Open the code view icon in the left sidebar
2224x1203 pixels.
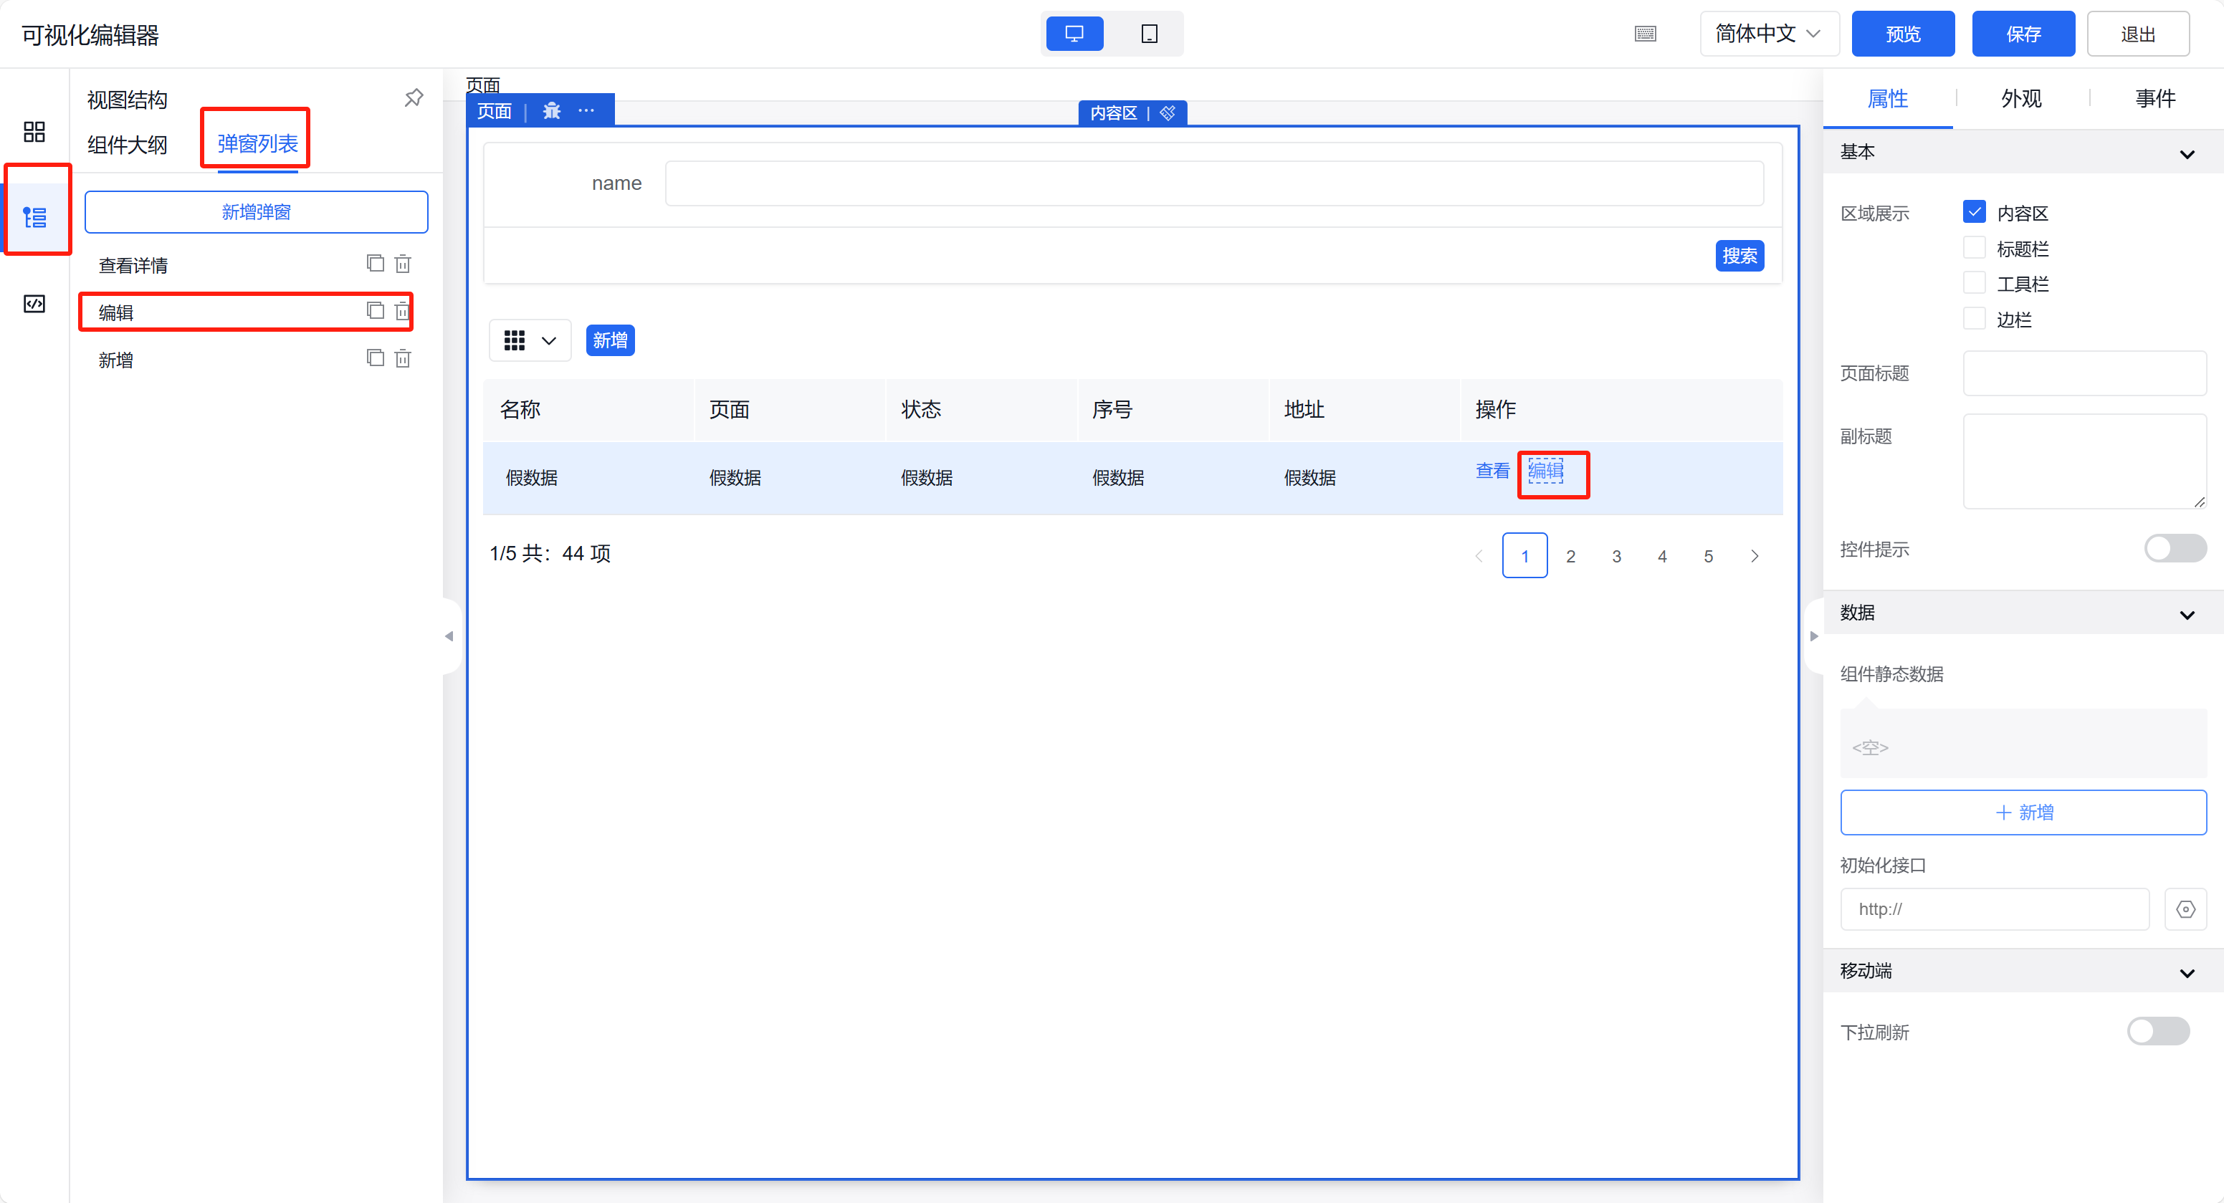tap(34, 304)
